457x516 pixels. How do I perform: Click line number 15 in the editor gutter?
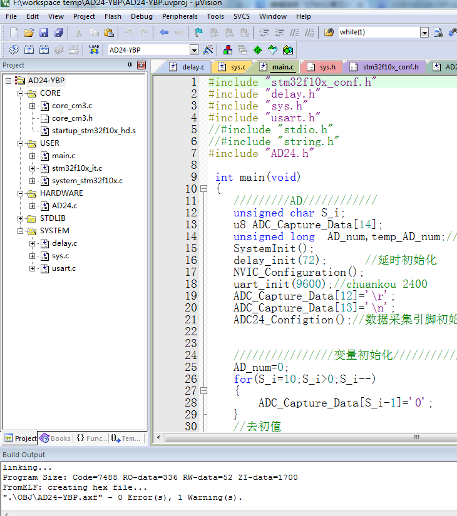(191, 248)
